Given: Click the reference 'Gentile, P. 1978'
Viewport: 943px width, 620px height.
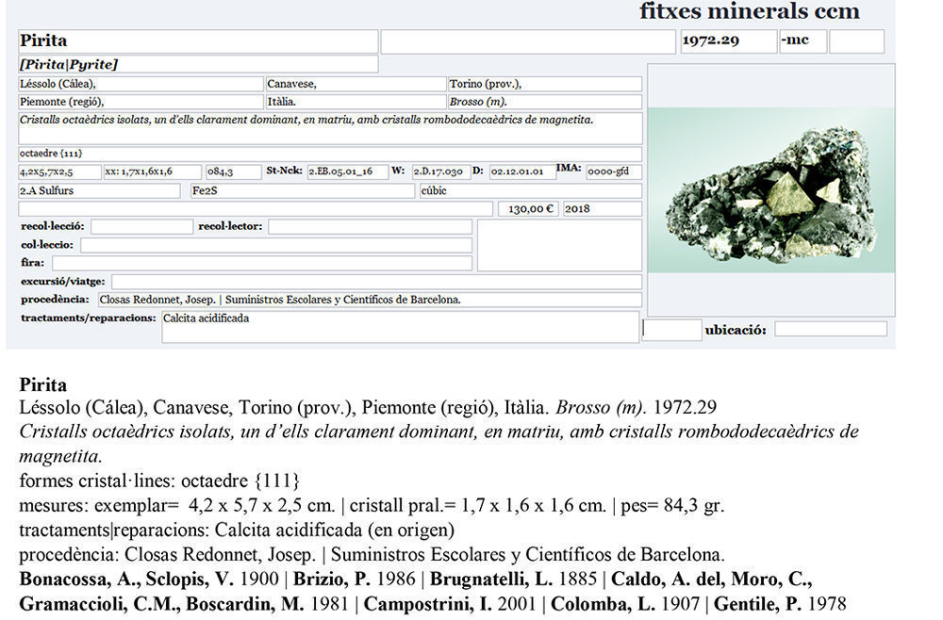Looking at the screenshot, I should point(780,604).
